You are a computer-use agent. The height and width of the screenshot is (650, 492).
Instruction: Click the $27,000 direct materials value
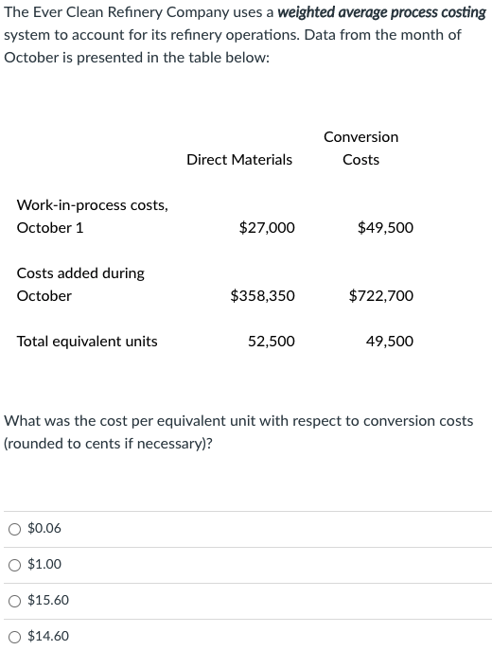(267, 228)
